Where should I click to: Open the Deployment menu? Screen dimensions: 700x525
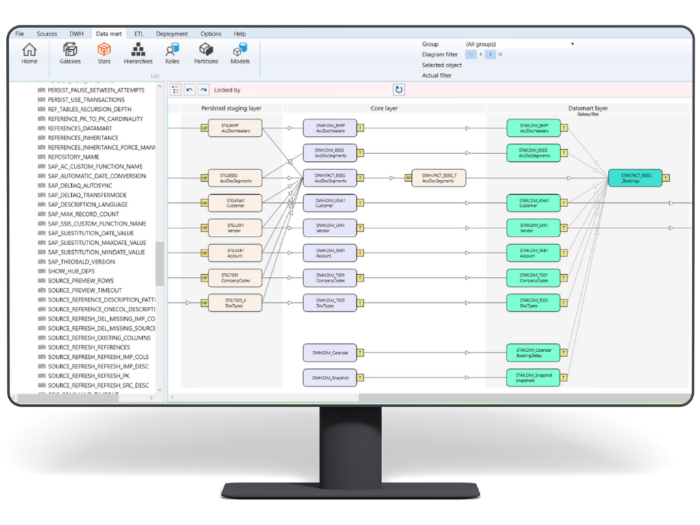tap(172, 33)
